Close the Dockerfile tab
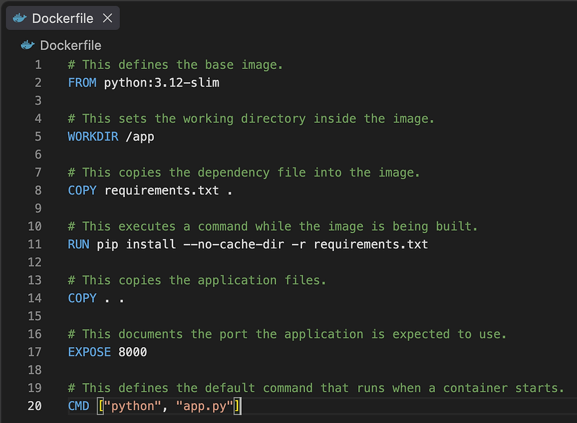The width and height of the screenshot is (577, 423). click(x=107, y=18)
